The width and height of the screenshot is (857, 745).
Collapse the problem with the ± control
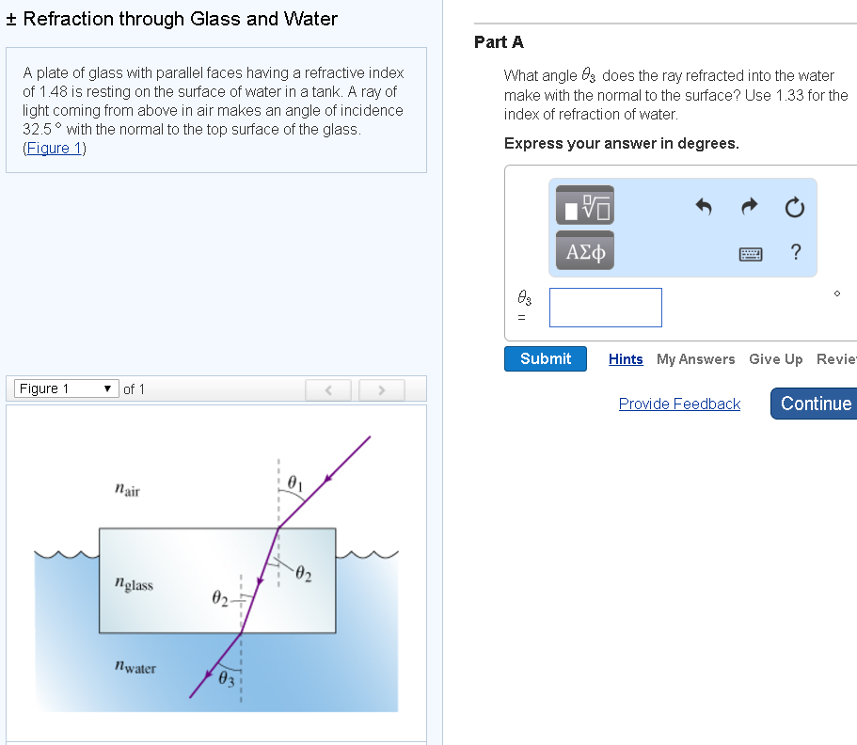coord(10,19)
